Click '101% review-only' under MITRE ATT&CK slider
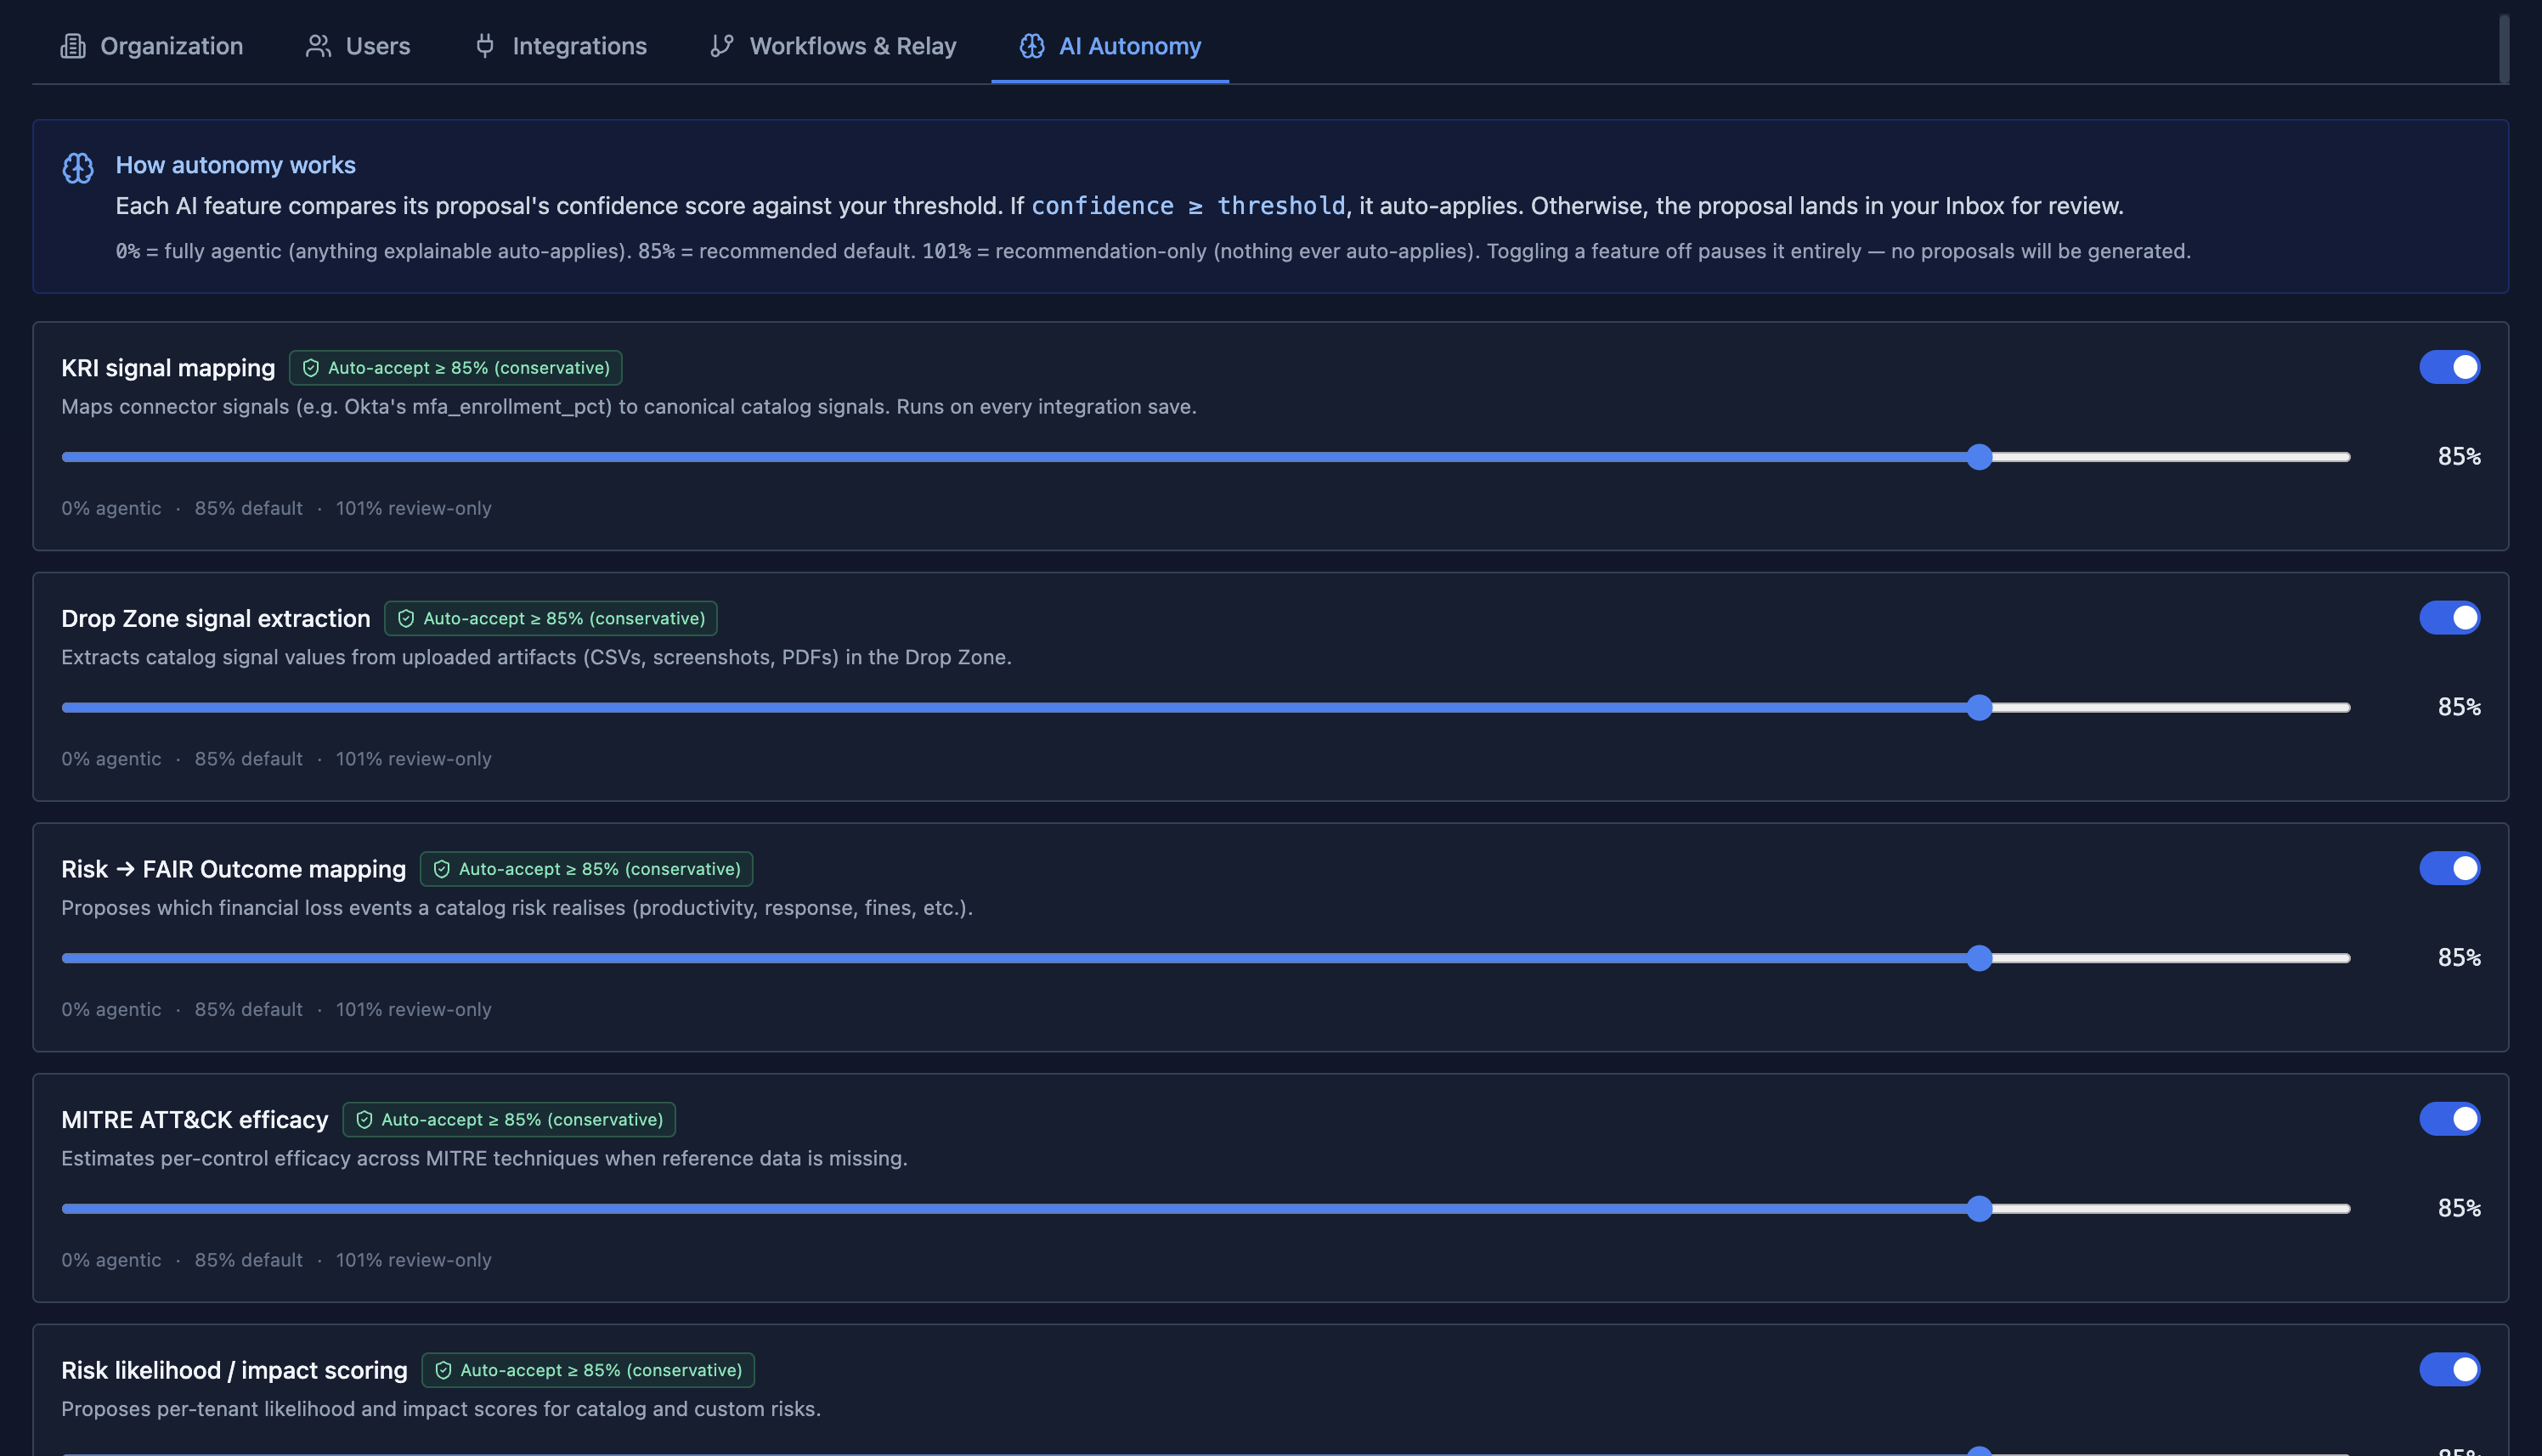2542x1456 pixels. coord(414,1260)
